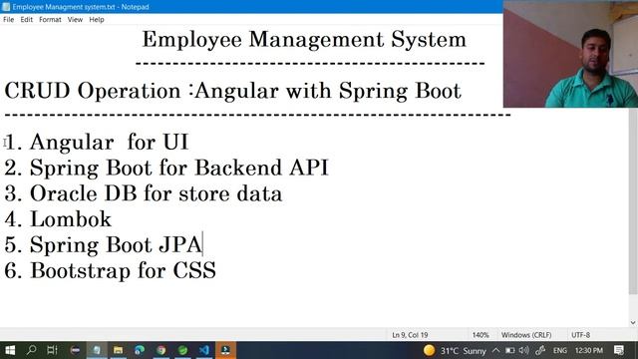Open the green round app on the taskbar
This screenshot has width=638, height=359.
pyautogui.click(x=182, y=350)
